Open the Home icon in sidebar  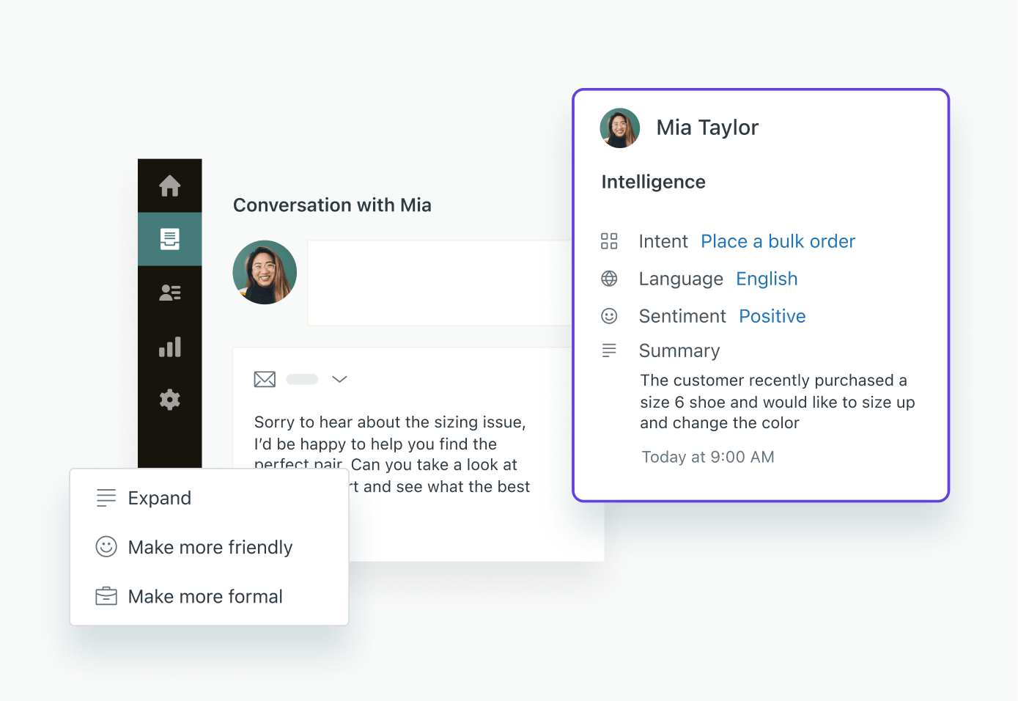point(170,186)
